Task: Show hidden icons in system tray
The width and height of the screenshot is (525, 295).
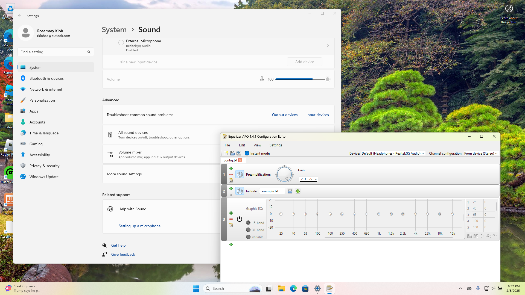Action: [x=460, y=288]
